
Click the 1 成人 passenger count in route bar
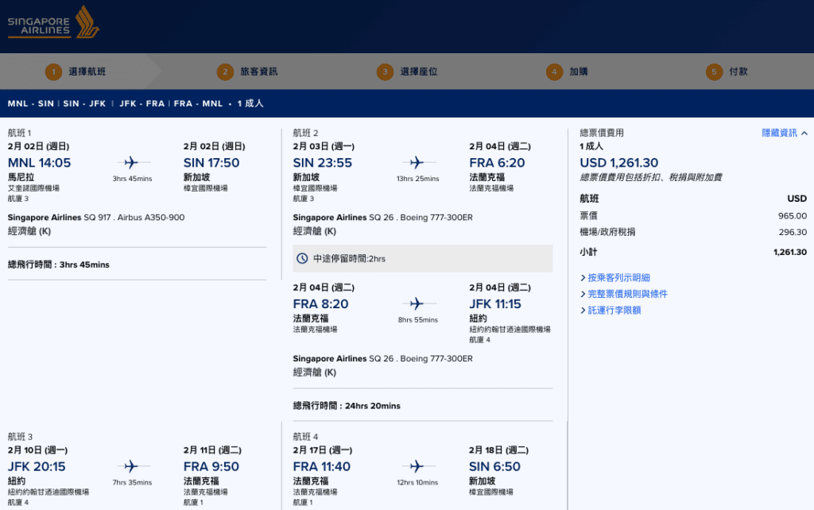click(x=250, y=103)
